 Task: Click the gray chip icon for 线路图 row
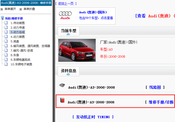tap(62, 85)
